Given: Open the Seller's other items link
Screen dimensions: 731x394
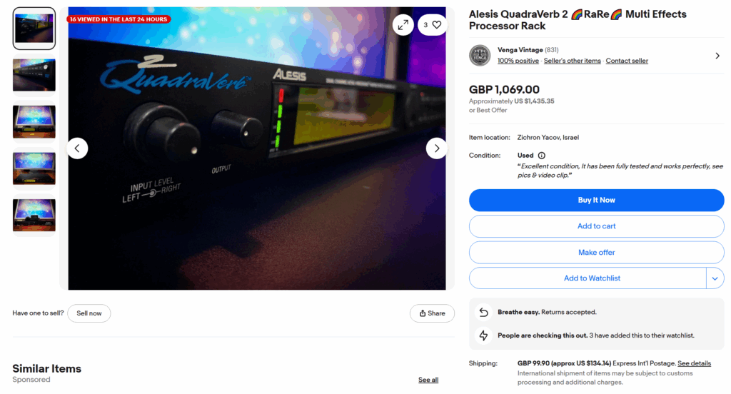Looking at the screenshot, I should 572,61.
